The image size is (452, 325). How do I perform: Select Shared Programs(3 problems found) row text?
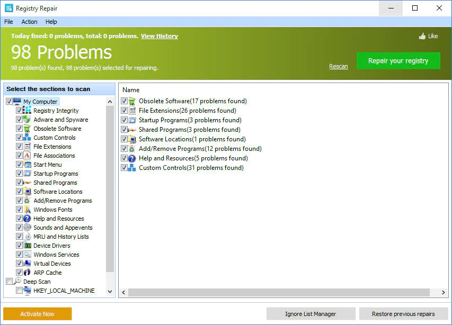[x=189, y=130]
